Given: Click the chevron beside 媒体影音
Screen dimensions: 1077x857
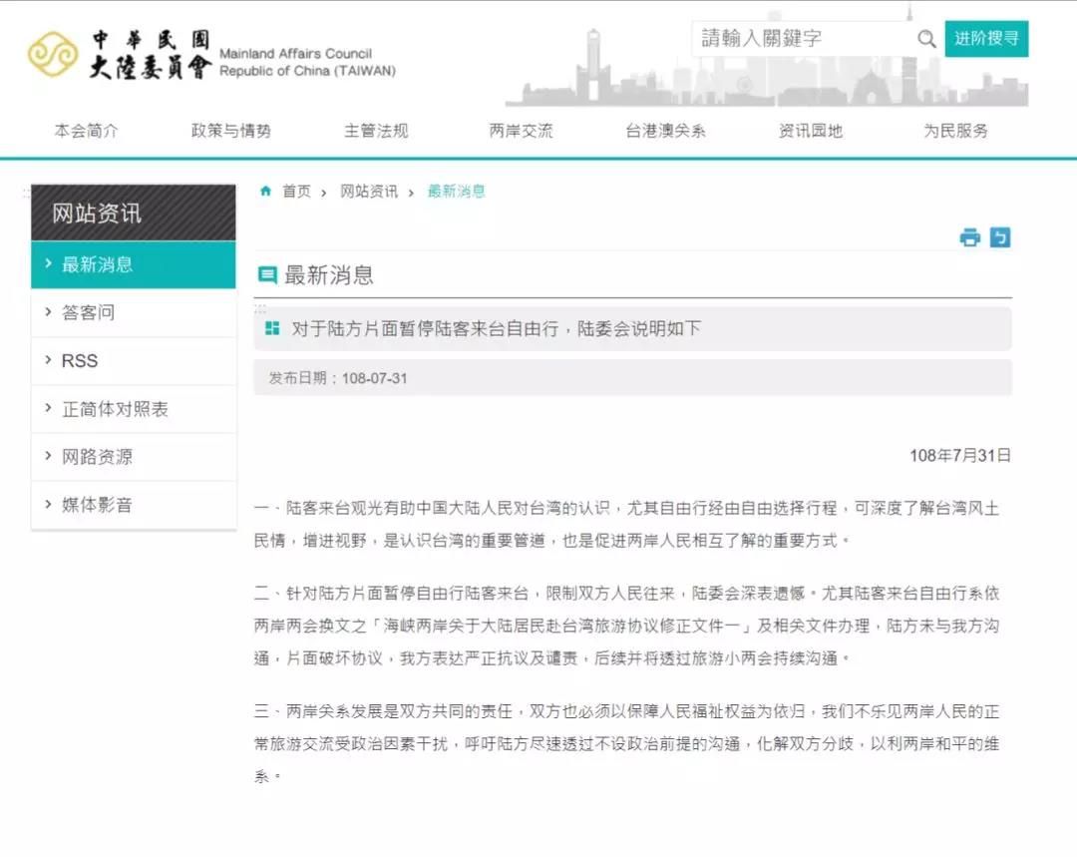Looking at the screenshot, I should [x=48, y=504].
